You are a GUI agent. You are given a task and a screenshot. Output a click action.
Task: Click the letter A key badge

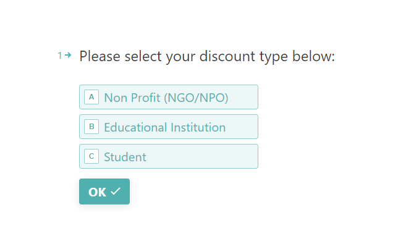(91, 97)
